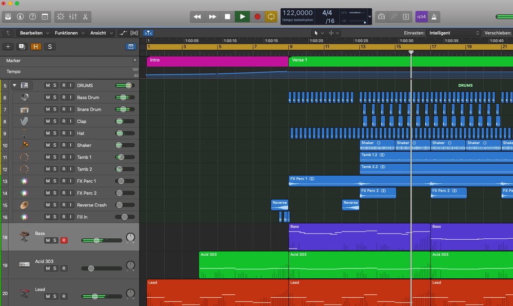Toggle Cycle mode on or off
513x306 pixels.
[x=271, y=16]
